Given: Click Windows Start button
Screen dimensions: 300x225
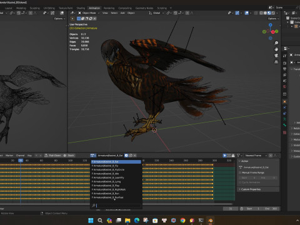Looking at the screenshot, I should (91, 221).
